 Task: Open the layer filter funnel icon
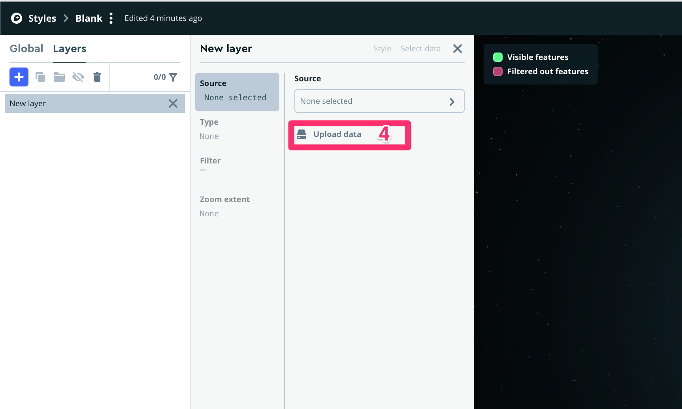click(173, 77)
